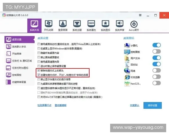The image size is (169, 135).
Task: Click the IE浏览器 icon
Action: point(127,77)
